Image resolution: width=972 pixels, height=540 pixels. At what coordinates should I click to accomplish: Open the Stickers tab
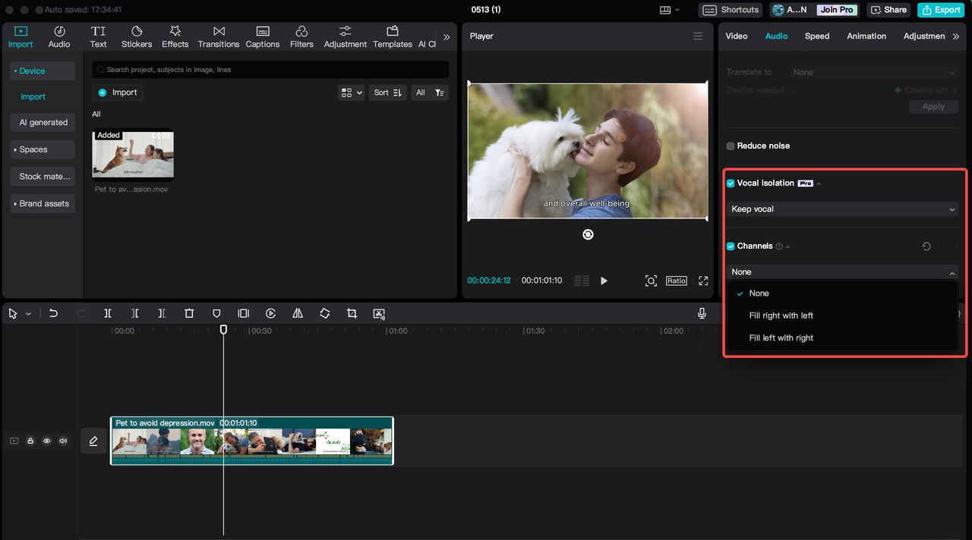tap(137, 36)
